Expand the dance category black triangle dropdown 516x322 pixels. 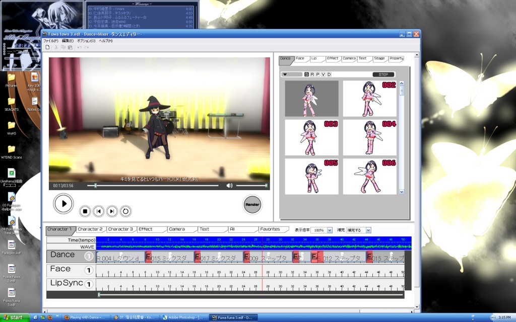pyautogui.click(x=285, y=74)
